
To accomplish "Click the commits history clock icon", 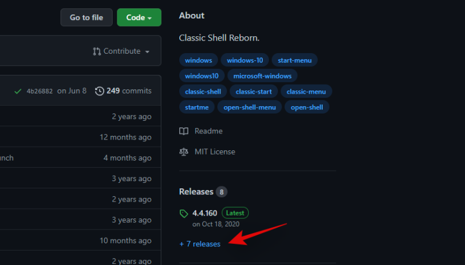I will [100, 91].
